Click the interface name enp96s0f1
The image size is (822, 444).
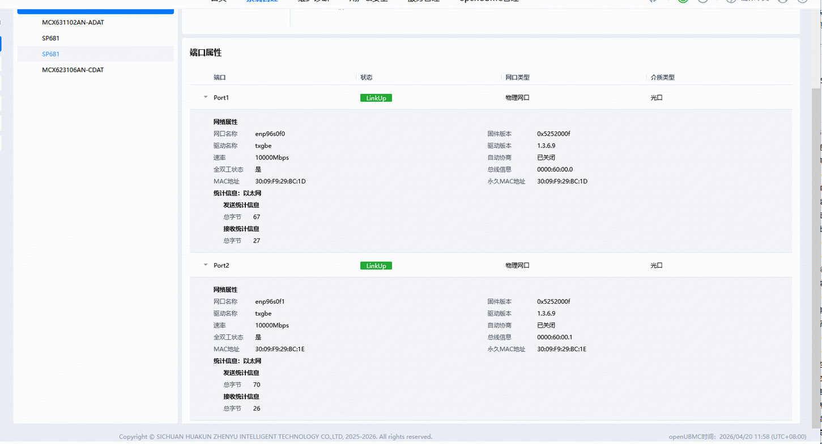[270, 302]
